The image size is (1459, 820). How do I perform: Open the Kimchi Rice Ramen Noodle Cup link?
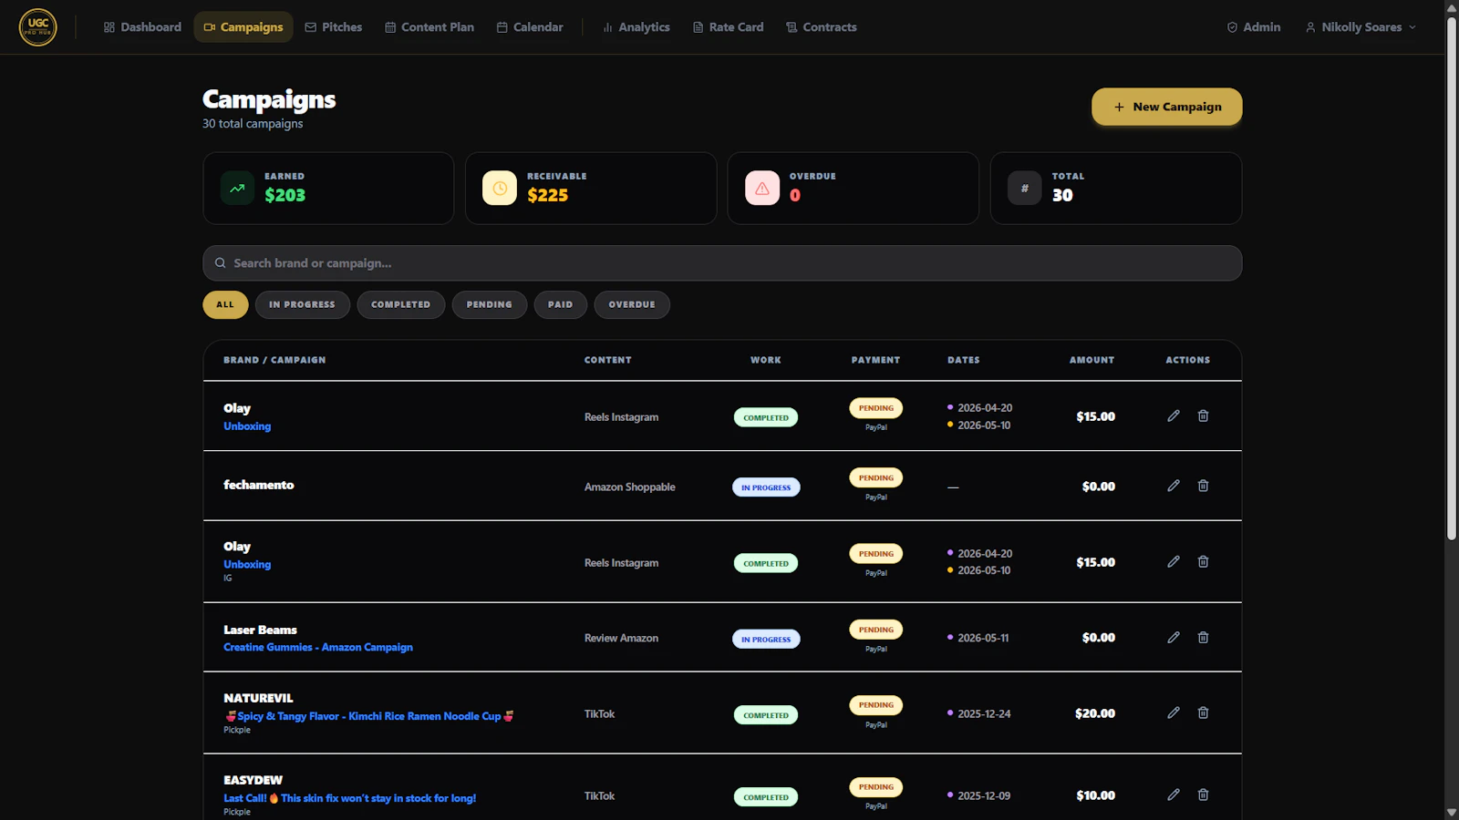coord(369,716)
